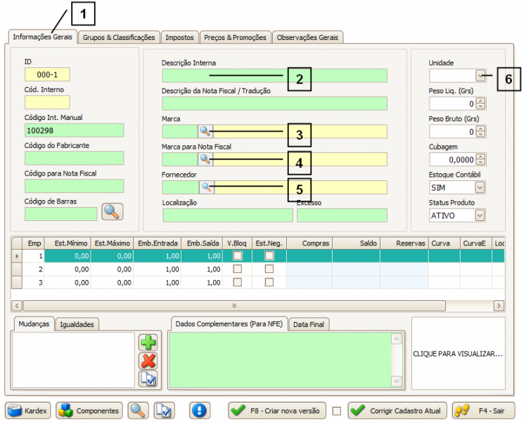Open the Estoque Contábil dropdown
Image resolution: width=526 pixels, height=421 pixels.
click(480, 187)
